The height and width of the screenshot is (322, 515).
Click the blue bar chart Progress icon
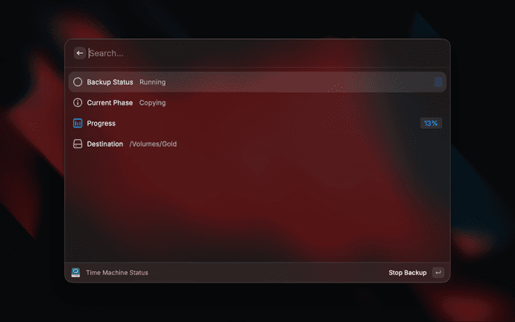point(77,123)
